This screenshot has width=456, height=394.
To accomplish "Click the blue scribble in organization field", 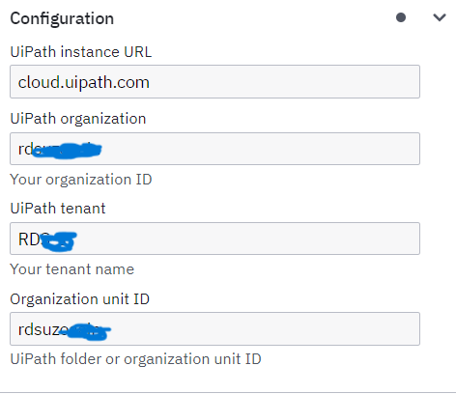I will coord(67,151).
